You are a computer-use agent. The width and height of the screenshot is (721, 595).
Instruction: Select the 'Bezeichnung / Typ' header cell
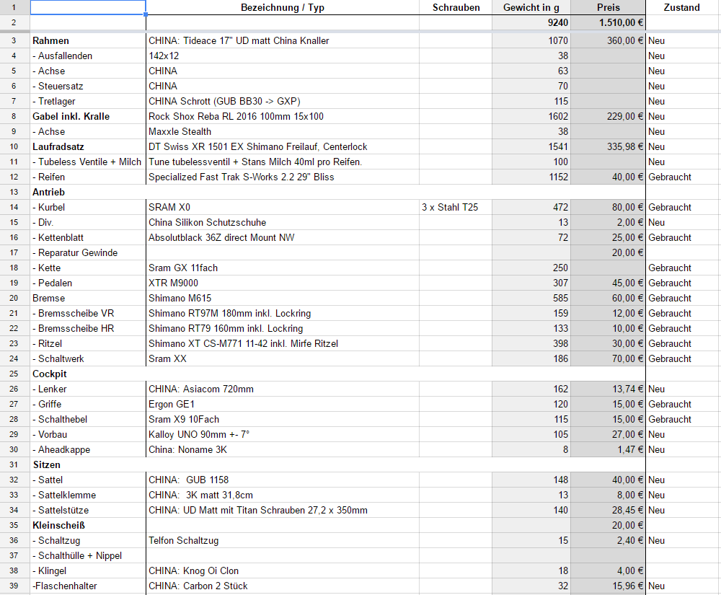[x=283, y=7]
